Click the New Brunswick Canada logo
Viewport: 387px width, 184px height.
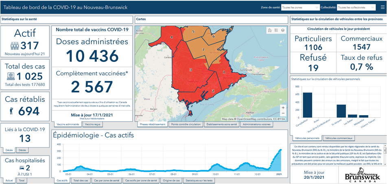(362, 175)
